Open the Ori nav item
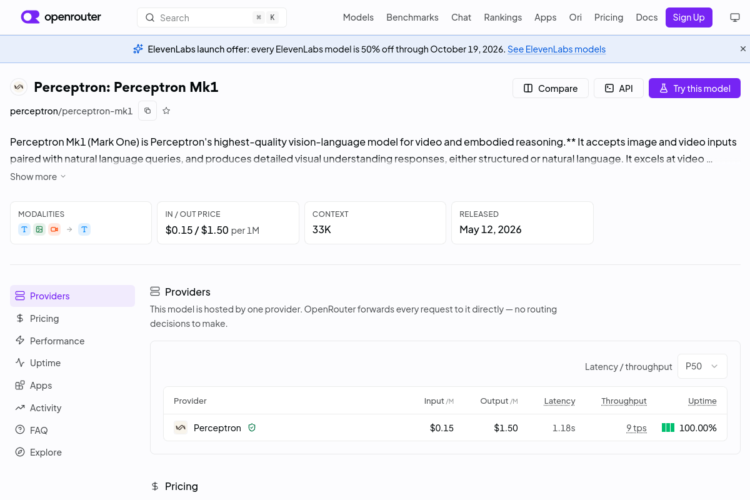Screen dimensions: 750x500 576,17
